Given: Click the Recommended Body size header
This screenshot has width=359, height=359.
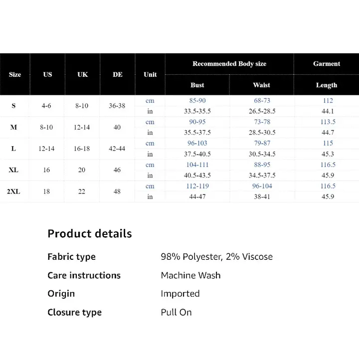Looking at the screenshot, I should click(x=229, y=64).
